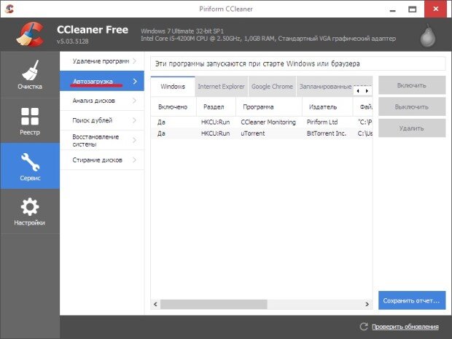Viewport: 452px width, 339px height.
Task: Sort by Включено column header
Action: (x=173, y=107)
